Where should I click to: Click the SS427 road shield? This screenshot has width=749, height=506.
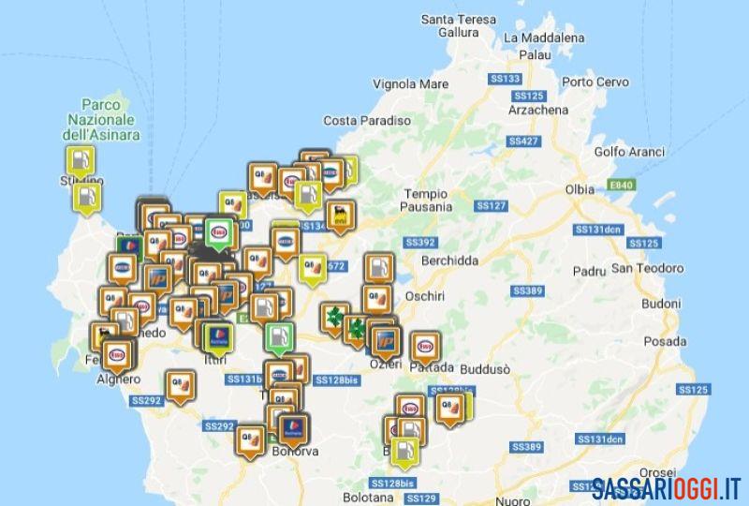523,141
